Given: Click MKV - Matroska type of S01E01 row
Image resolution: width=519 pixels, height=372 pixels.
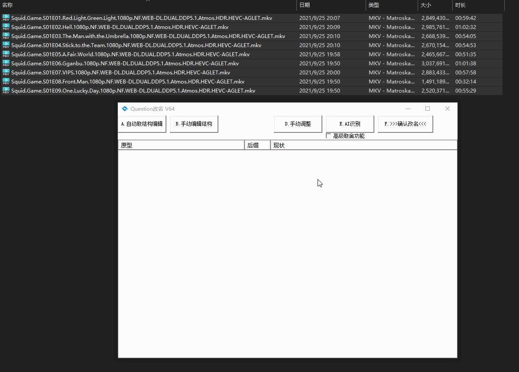Looking at the screenshot, I should click(392, 18).
